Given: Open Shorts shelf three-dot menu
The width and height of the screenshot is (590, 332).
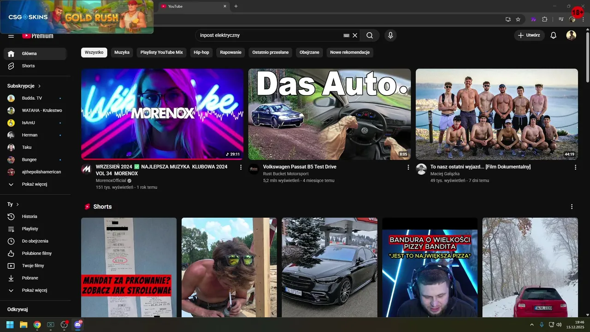Looking at the screenshot, I should (x=572, y=207).
